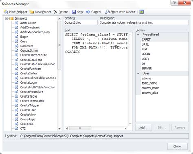
Task: Click the Location path field
Action: (104, 136)
